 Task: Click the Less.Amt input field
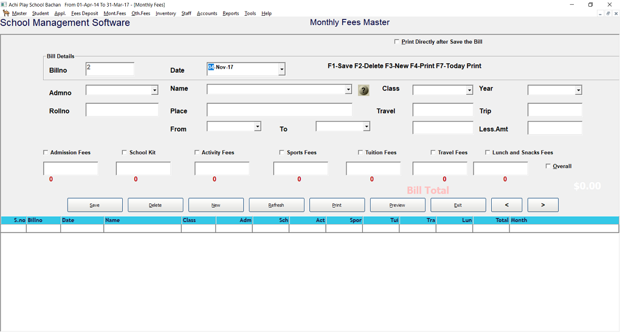pos(554,128)
